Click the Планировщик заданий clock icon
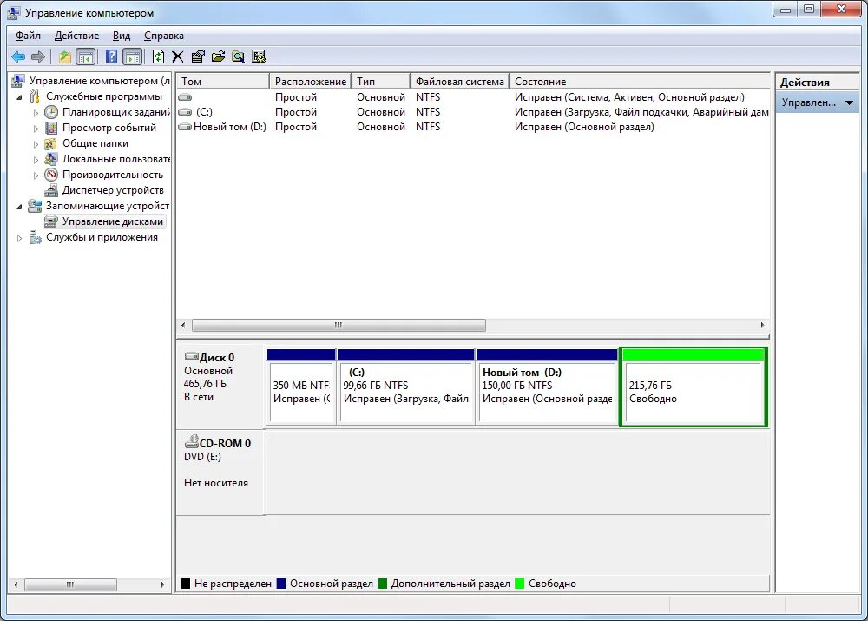This screenshot has height=621, width=868. [51, 112]
